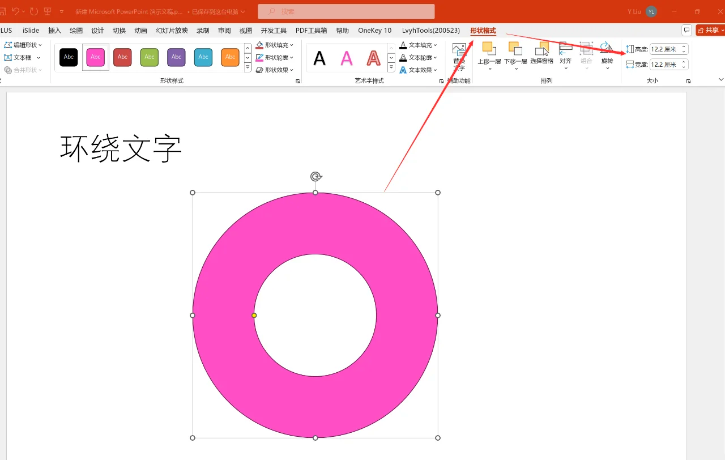Click the rotation handle above the donut
The width and height of the screenshot is (725, 460).
[315, 177]
